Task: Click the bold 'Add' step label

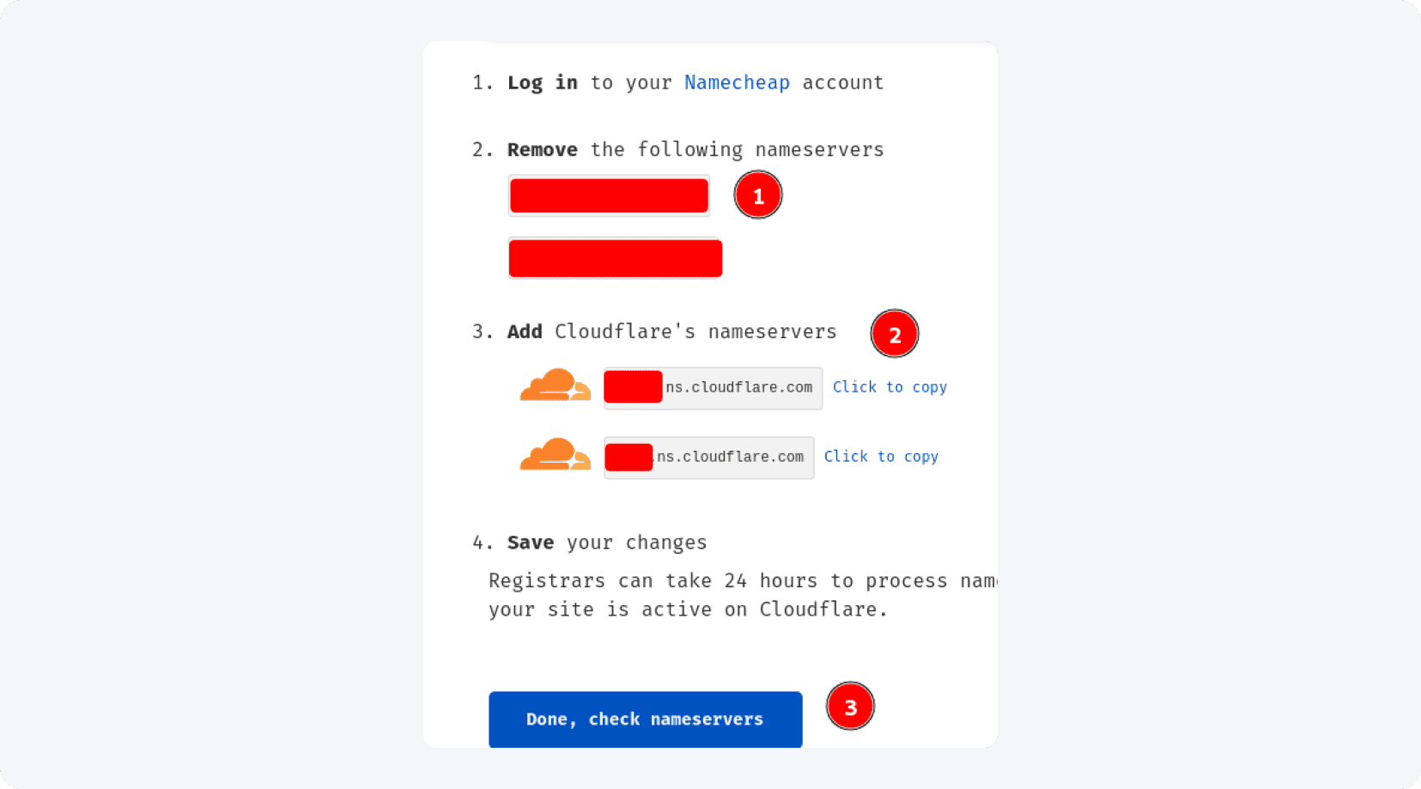Action: [525, 331]
